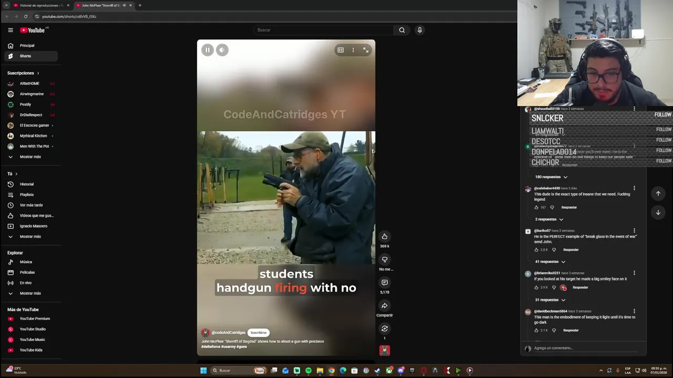The height and width of the screenshot is (378, 673).
Task: Expand the Tú section chevron
Action: tap(16, 174)
